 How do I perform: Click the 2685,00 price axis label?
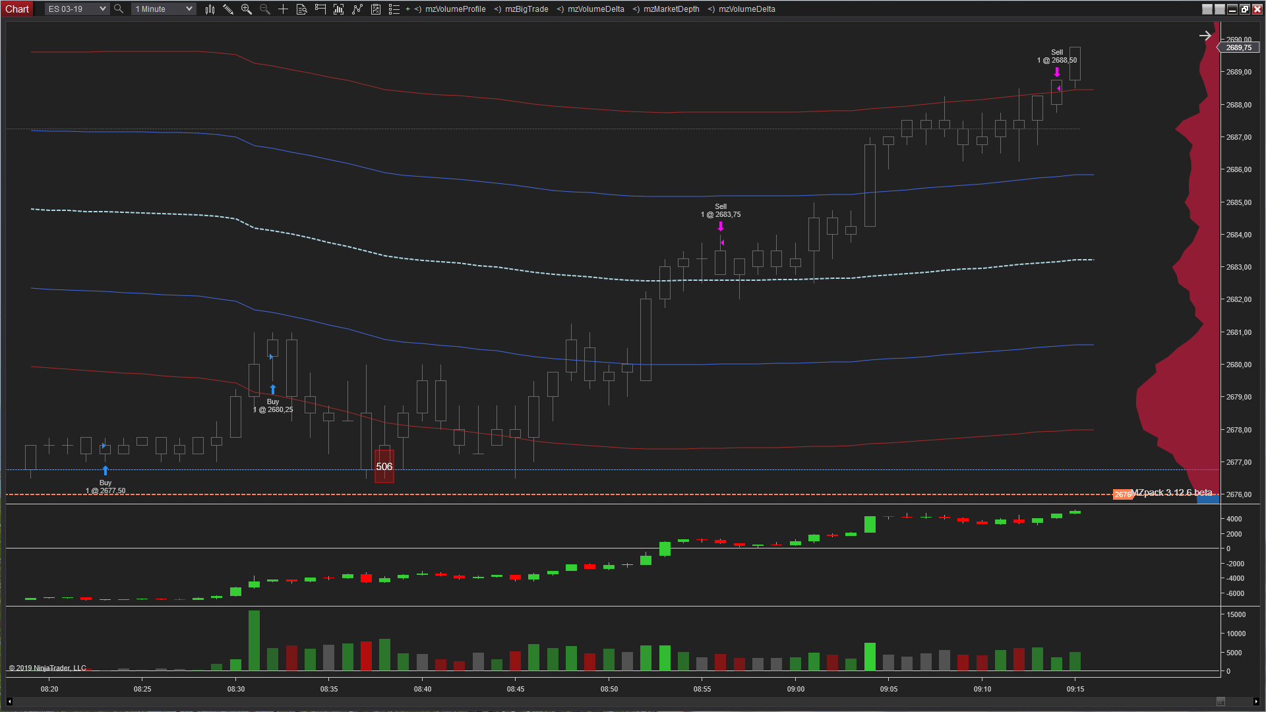click(x=1239, y=202)
